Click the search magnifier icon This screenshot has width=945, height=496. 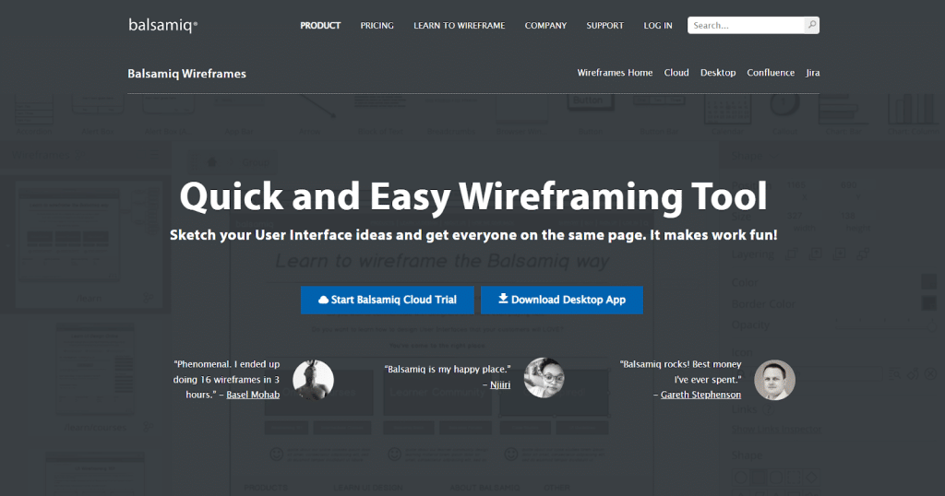[x=812, y=25]
